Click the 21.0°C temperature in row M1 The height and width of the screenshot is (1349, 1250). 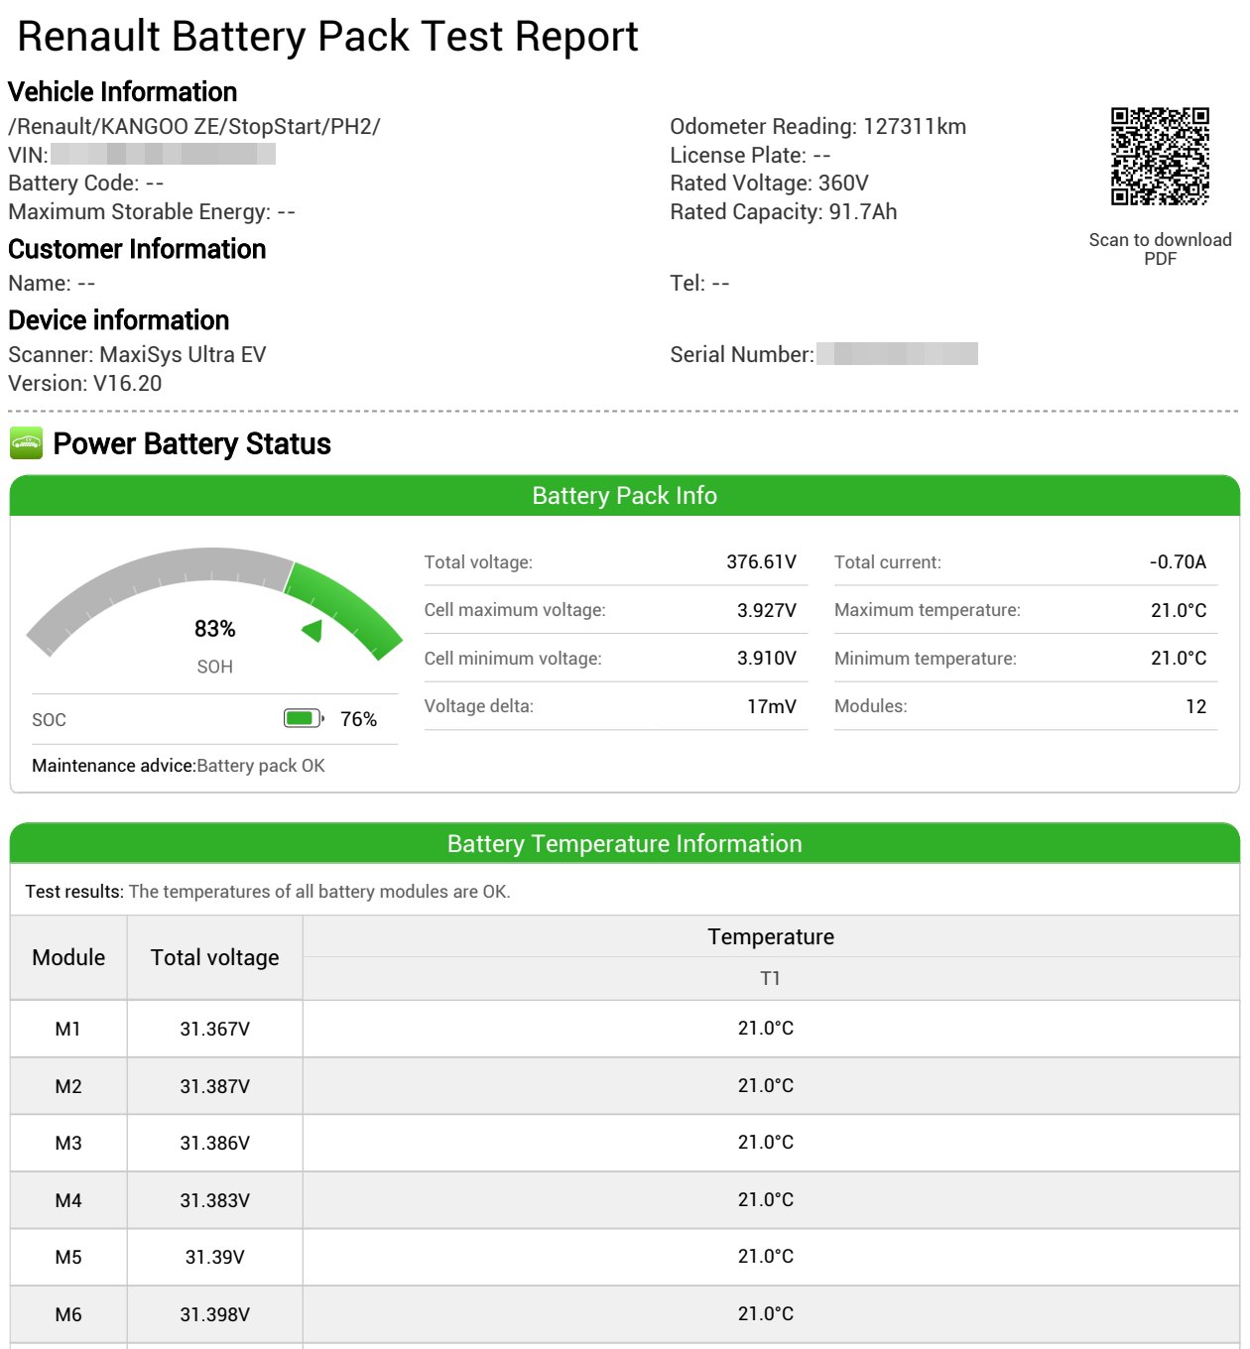tap(766, 1028)
